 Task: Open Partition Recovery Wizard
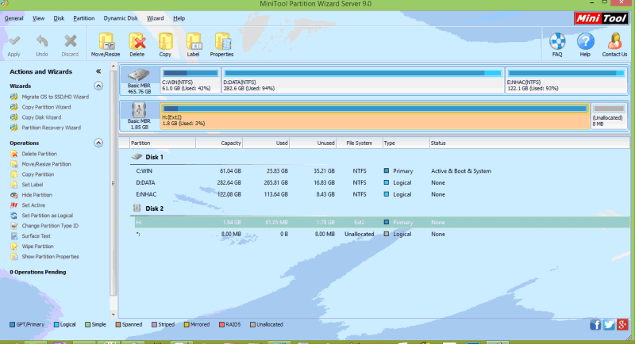tap(51, 128)
